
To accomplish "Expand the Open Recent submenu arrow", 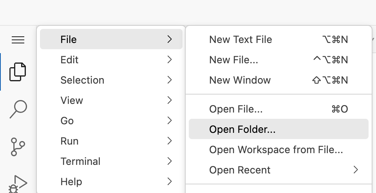I will (x=355, y=170).
